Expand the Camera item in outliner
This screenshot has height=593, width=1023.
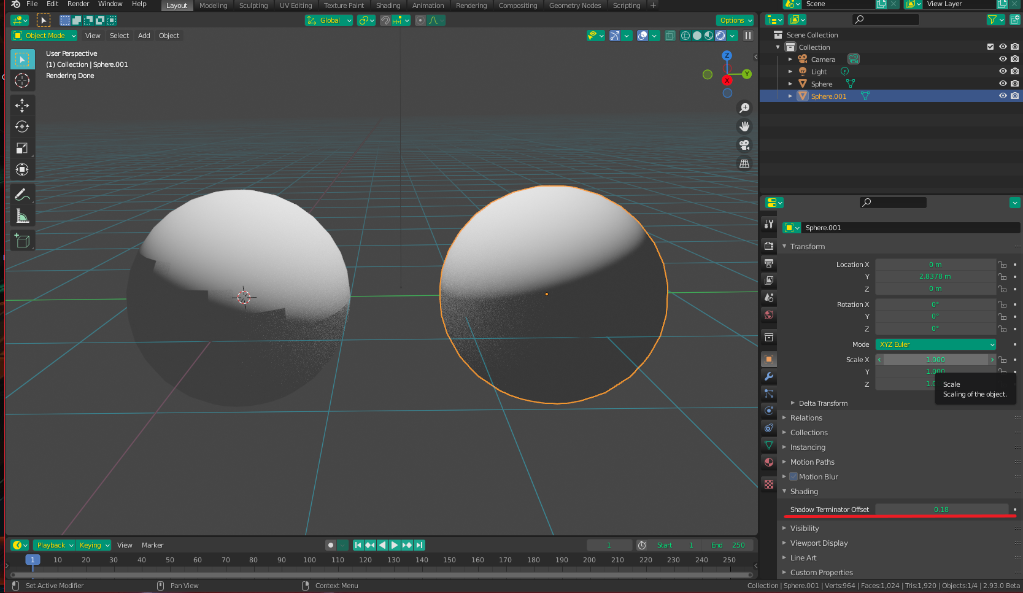click(790, 60)
